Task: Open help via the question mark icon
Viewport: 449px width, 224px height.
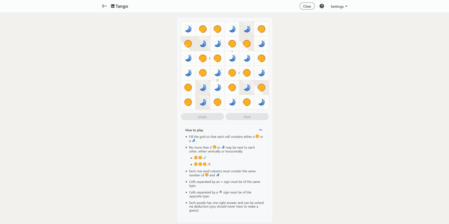Action: click(x=322, y=6)
